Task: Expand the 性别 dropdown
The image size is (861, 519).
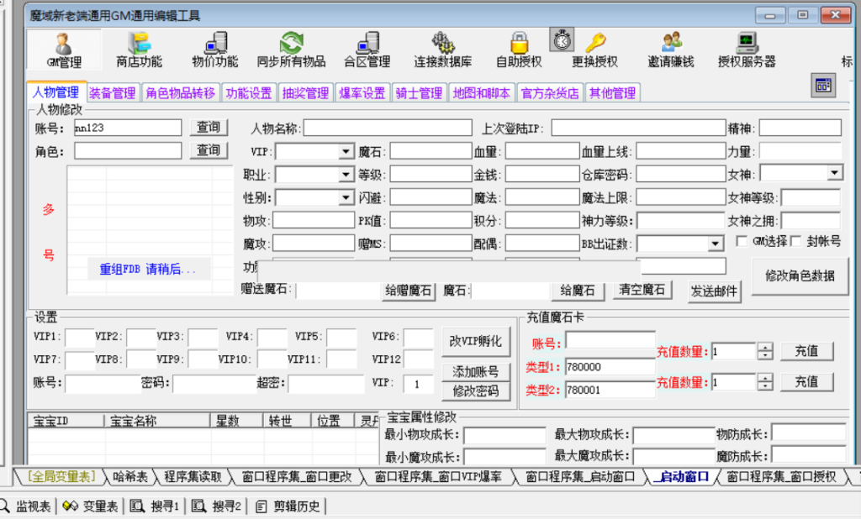Action: [x=346, y=197]
